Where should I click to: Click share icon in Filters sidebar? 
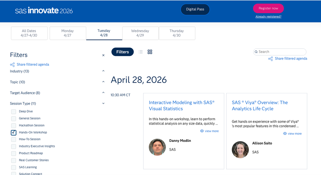point(12,65)
